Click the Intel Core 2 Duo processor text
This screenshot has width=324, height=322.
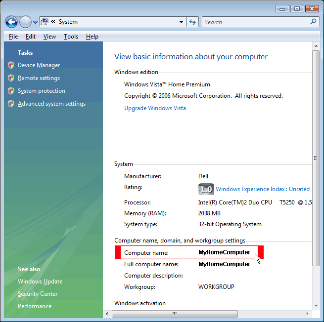pos(255,202)
